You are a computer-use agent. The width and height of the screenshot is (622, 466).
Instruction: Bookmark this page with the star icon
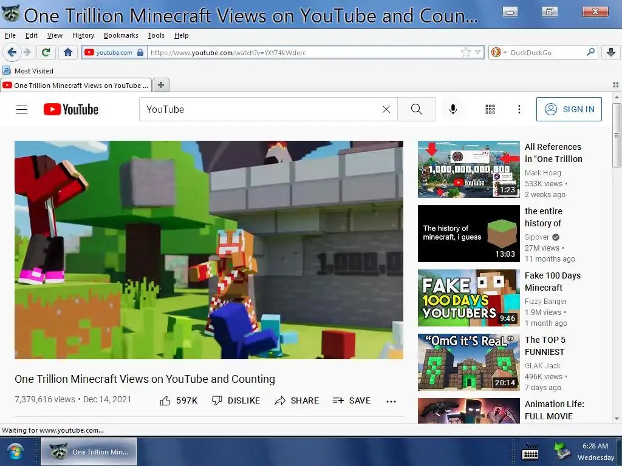(x=466, y=52)
